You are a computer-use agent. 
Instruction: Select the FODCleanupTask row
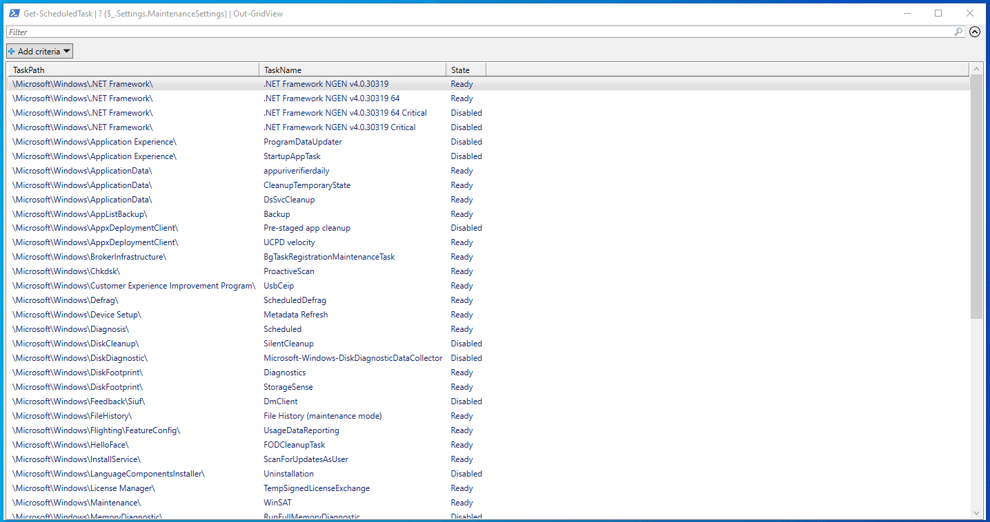488,445
